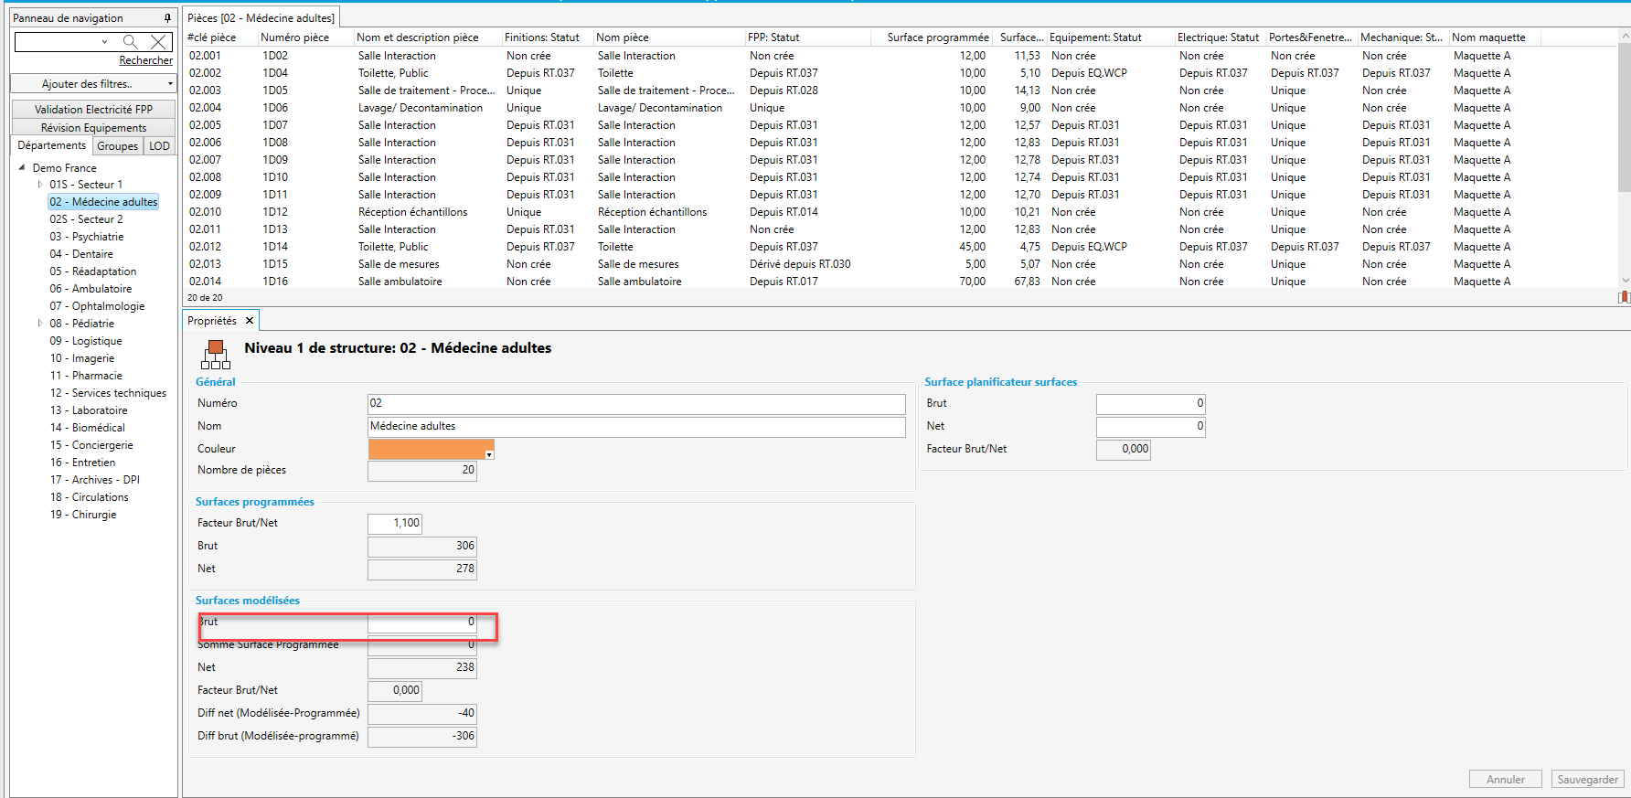1631x798 pixels.
Task: Close the Propriétés tab with X
Action: pyautogui.click(x=250, y=321)
